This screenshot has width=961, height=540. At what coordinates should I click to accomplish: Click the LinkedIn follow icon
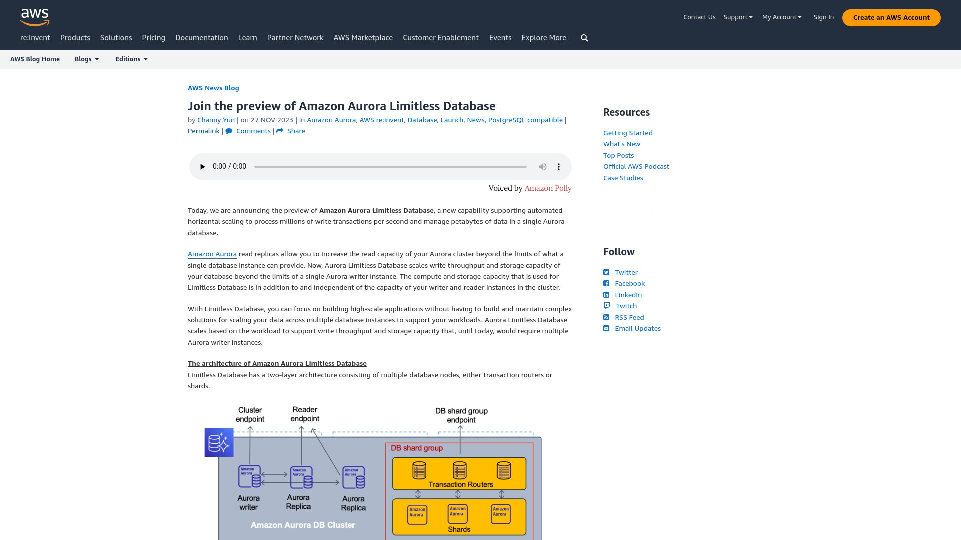(606, 295)
